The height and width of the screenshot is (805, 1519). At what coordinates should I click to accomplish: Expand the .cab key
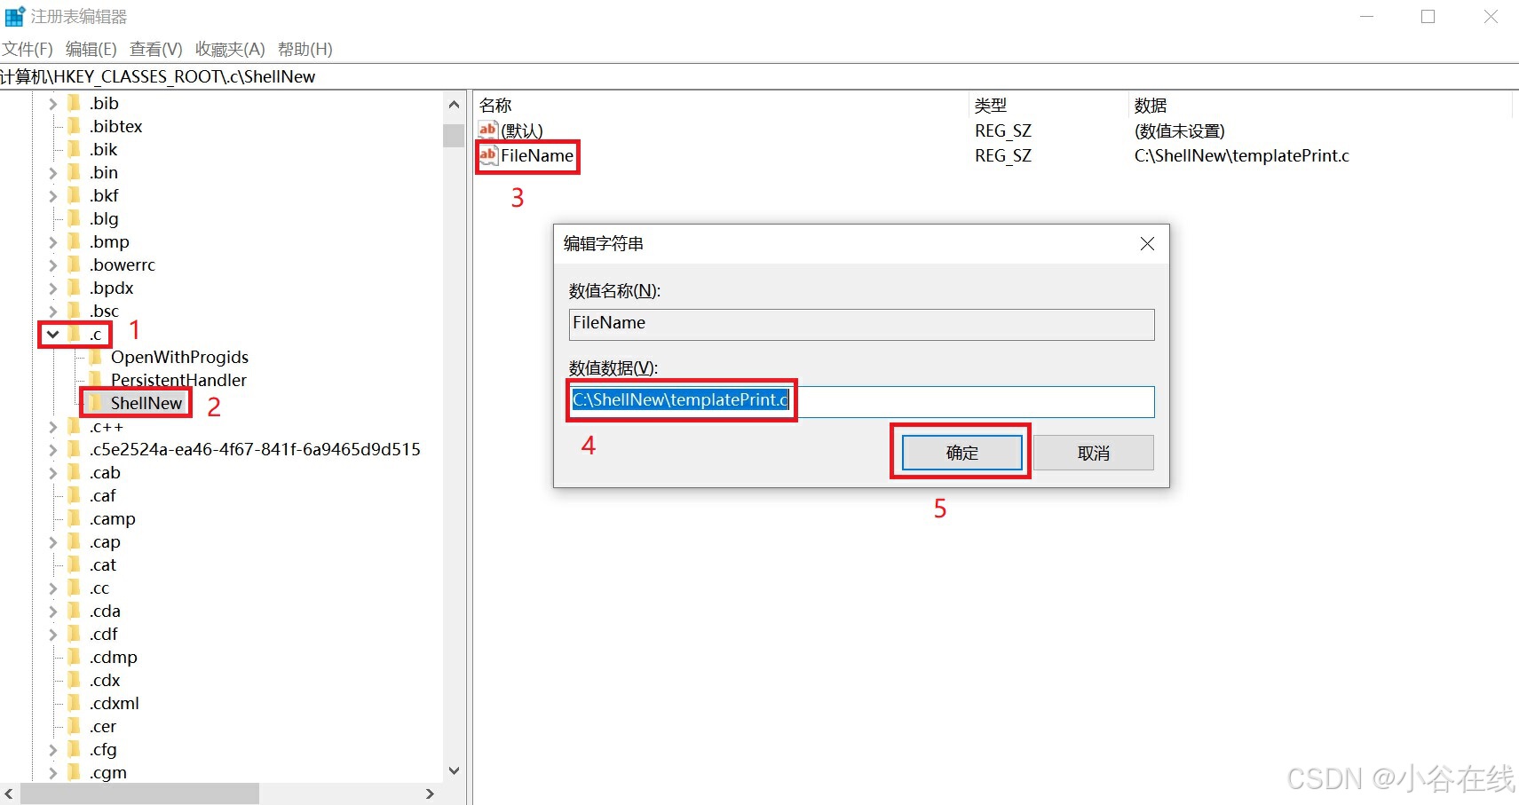[x=53, y=473]
